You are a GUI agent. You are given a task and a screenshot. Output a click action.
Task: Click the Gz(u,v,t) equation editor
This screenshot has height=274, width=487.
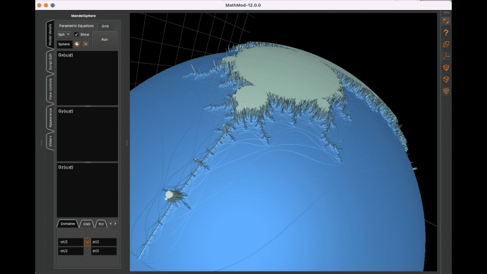[x=87, y=190]
